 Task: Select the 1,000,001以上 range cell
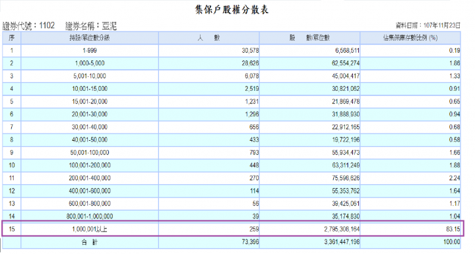point(90,229)
